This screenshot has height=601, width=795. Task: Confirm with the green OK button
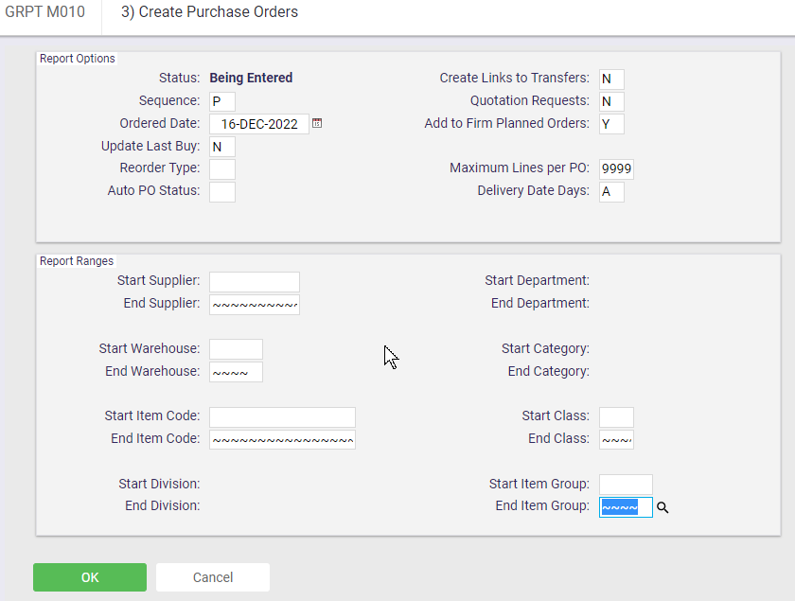click(90, 577)
